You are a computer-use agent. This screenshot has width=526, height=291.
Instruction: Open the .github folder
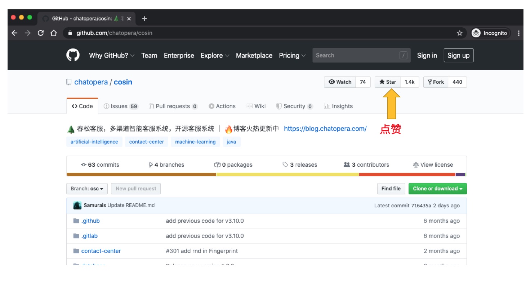90,221
